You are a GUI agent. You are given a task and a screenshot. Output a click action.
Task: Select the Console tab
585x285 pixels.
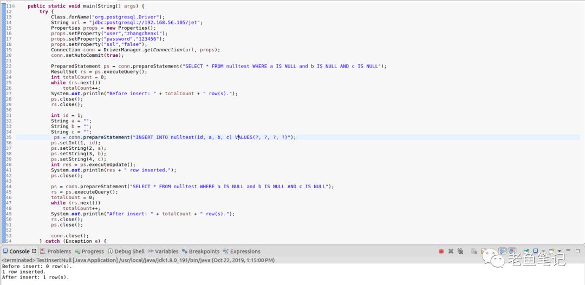[x=19, y=251]
